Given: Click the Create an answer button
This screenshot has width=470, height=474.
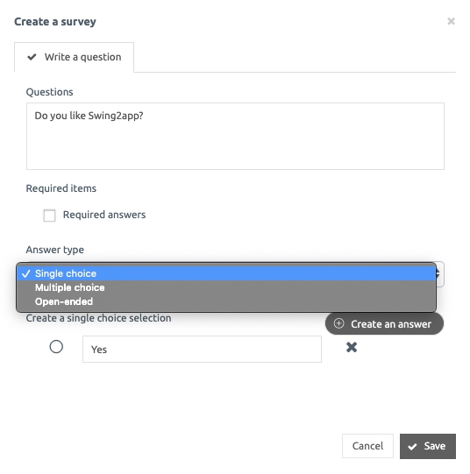Looking at the screenshot, I should coord(384,324).
